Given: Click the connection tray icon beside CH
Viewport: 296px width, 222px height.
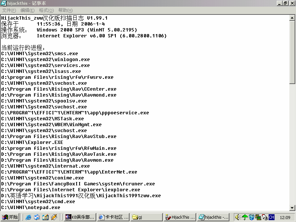Looking at the screenshot, I should click(x=265, y=217).
